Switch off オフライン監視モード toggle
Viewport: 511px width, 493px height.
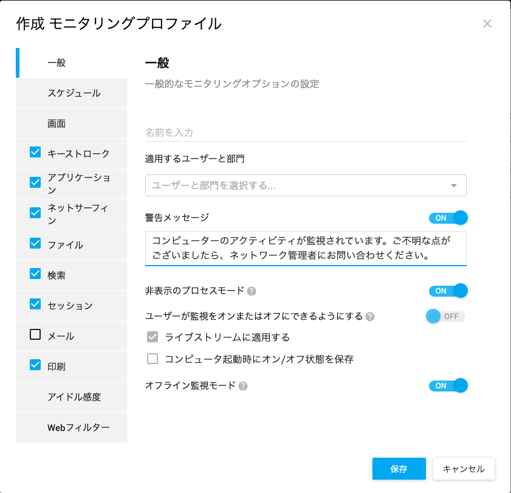coord(448,386)
